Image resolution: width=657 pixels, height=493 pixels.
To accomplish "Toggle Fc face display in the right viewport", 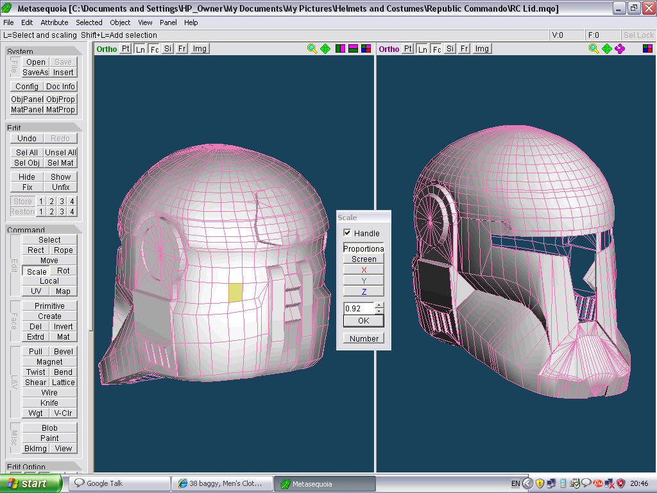I will tap(436, 49).
